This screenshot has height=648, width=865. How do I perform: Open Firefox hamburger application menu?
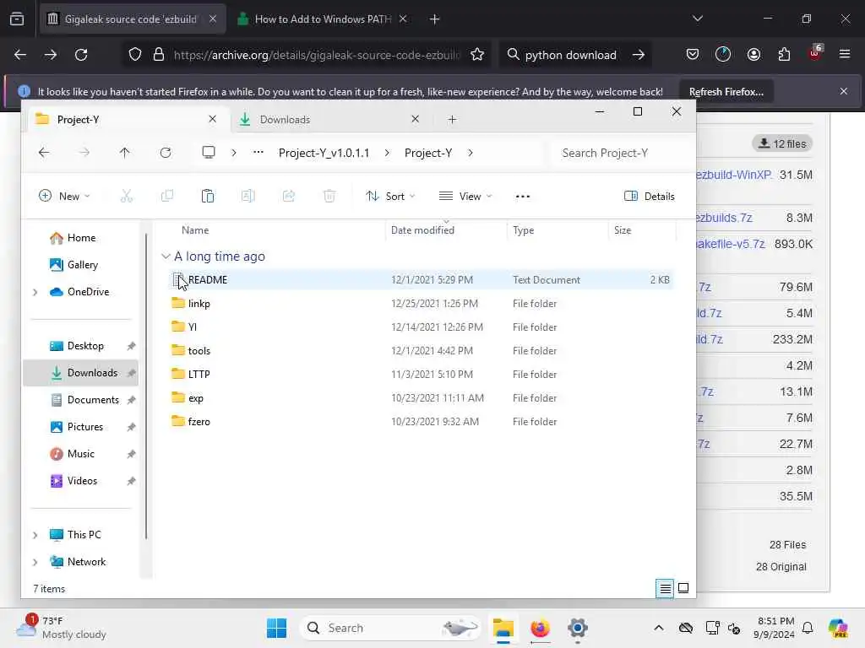(x=845, y=55)
